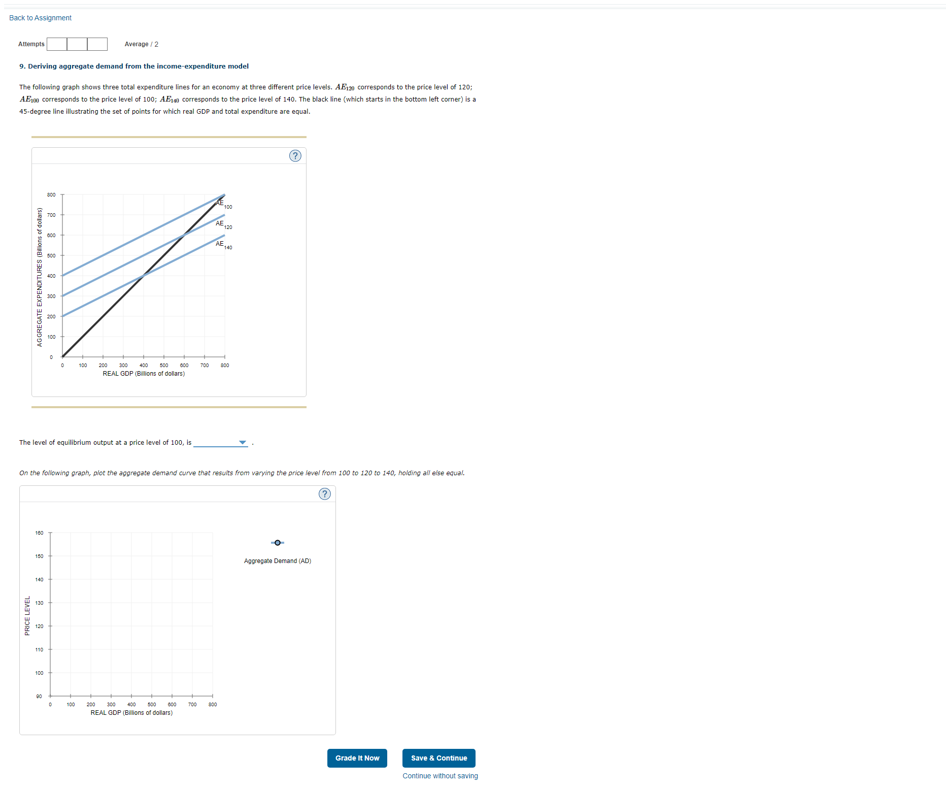Open the help icon on the price level graph

click(324, 493)
